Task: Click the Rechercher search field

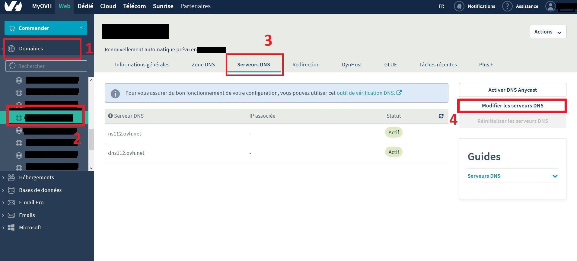Action: click(x=46, y=66)
